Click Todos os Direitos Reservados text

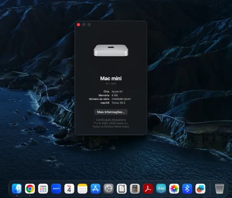[111, 126]
